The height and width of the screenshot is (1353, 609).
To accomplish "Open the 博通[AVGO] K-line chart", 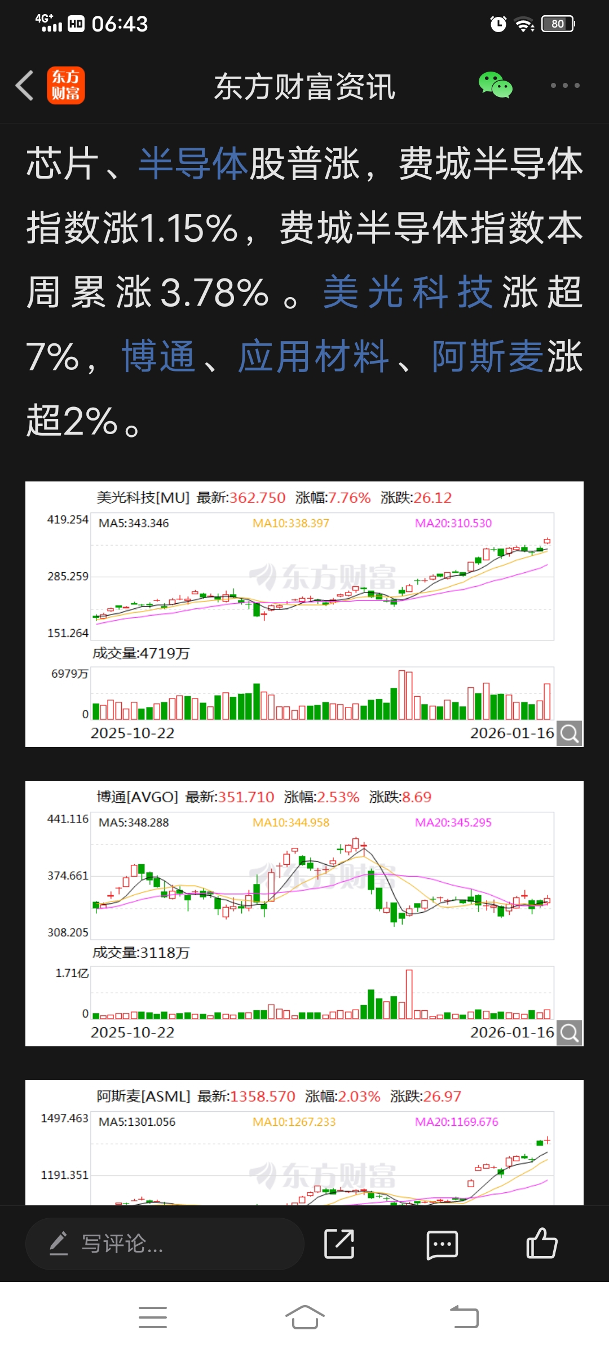I will (x=304, y=913).
